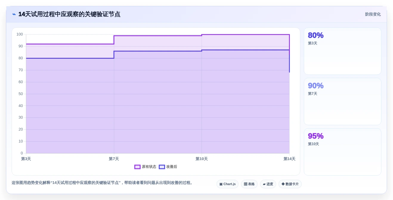The width and height of the screenshot is (393, 200).
Task: Click the 20 y-axis tick label
Action: pos(21,129)
